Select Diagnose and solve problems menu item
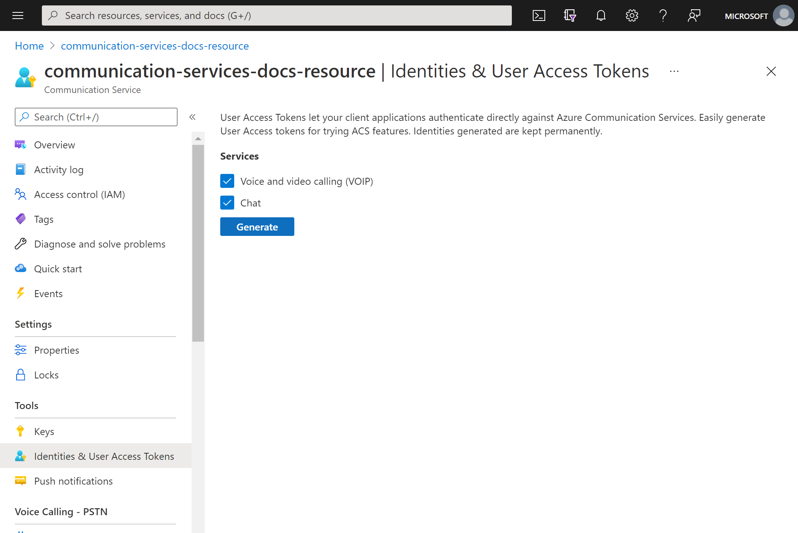The height and width of the screenshot is (533, 798). point(99,243)
